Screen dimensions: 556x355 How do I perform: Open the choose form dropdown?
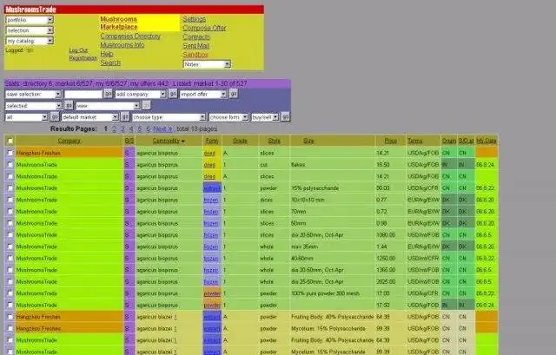click(228, 117)
